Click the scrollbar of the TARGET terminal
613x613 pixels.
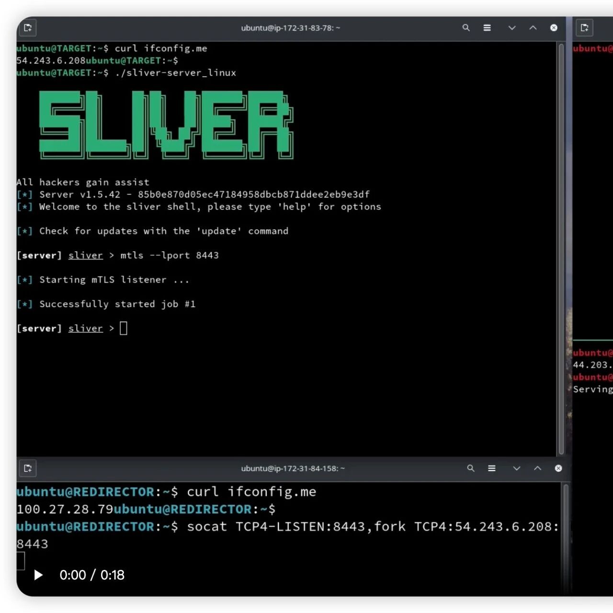coord(561,249)
